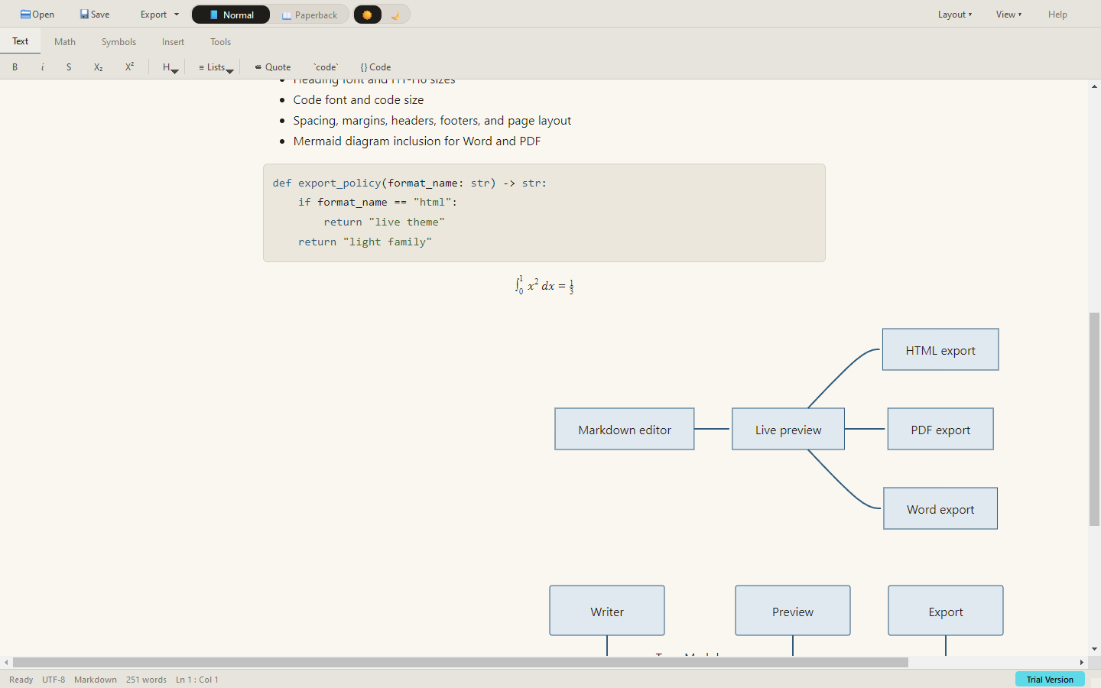Click the Markdown status bar entry

click(96, 680)
